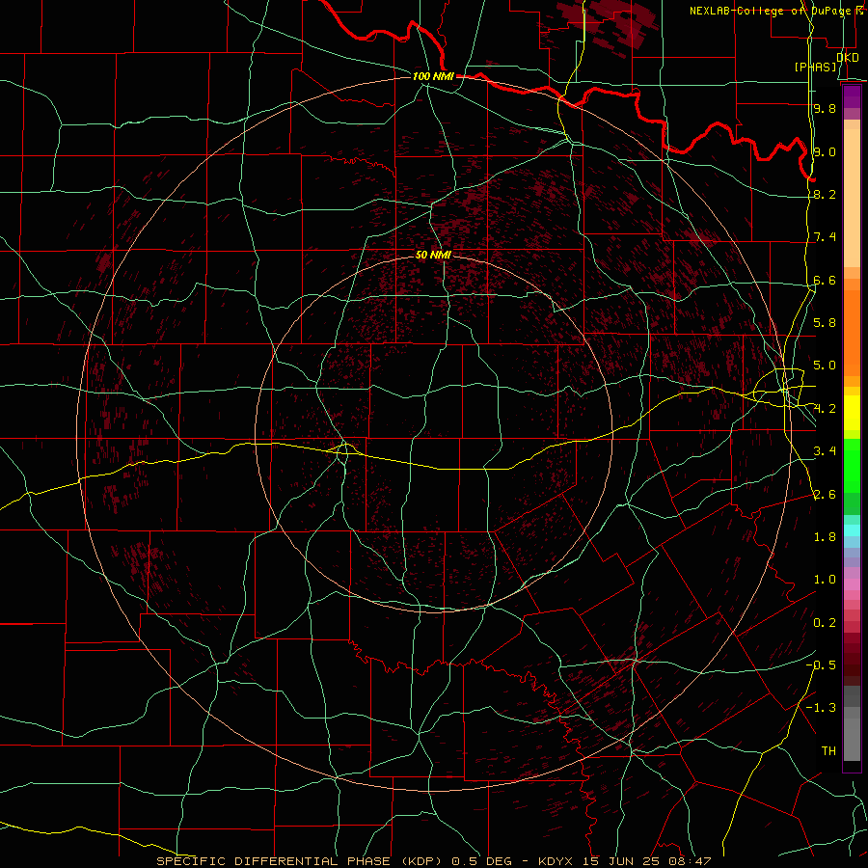Viewport: 868px width, 868px height.
Task: Click the 9.0 color scale value
Action: point(825,151)
